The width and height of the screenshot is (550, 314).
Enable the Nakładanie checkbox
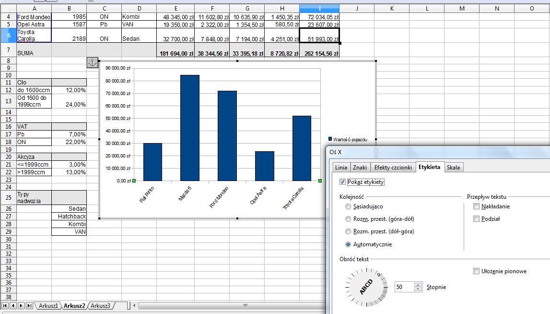pos(476,206)
